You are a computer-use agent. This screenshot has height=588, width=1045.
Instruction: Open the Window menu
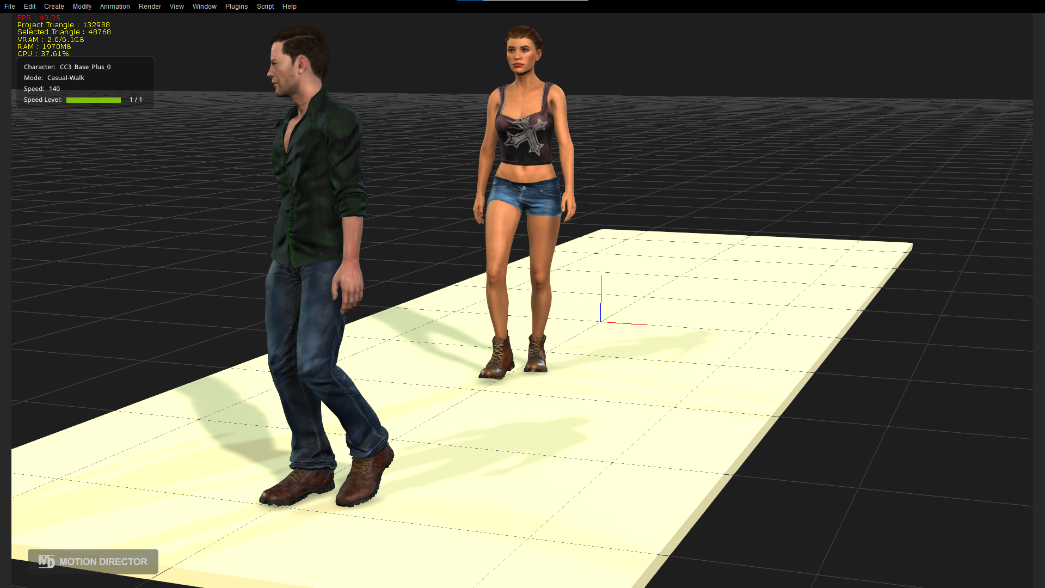pos(204,7)
